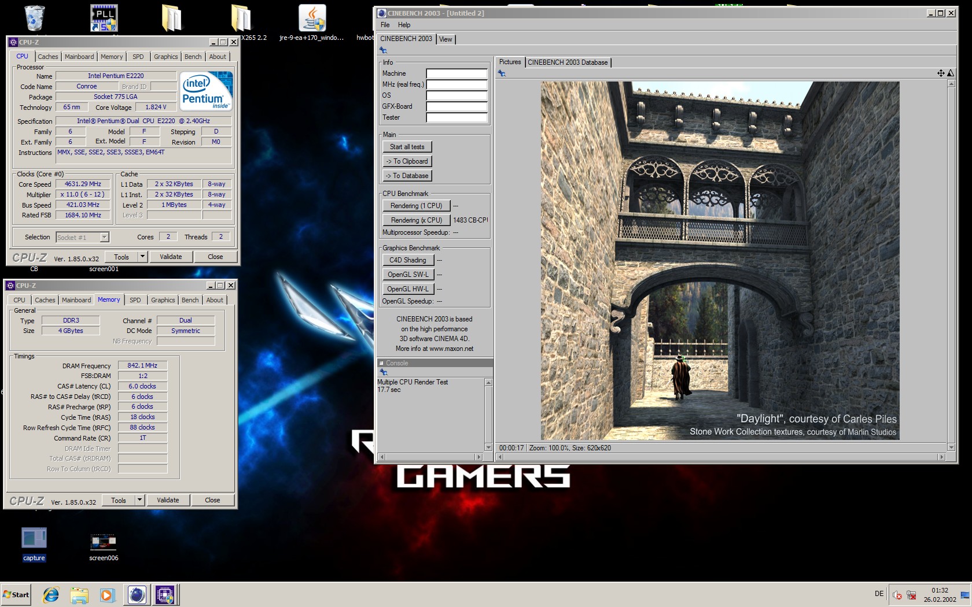Screen dimensions: 972x607
Task: Click the To Clipboard button
Action: point(407,161)
